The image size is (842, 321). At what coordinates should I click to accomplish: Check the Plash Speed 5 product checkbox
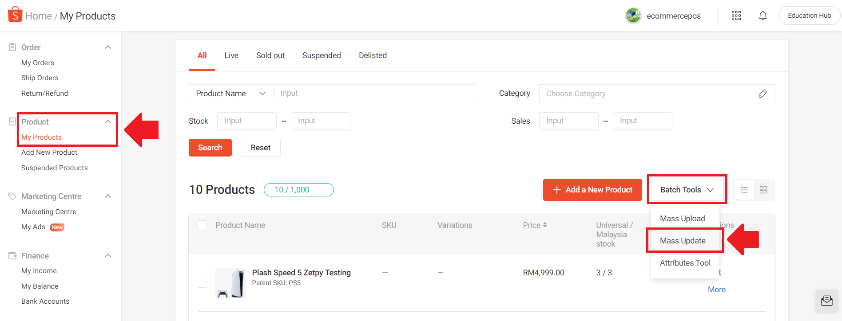pyautogui.click(x=202, y=283)
